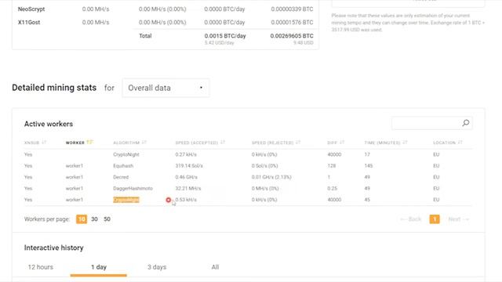
Task: Set workers per page to 30
Action: [94, 219]
